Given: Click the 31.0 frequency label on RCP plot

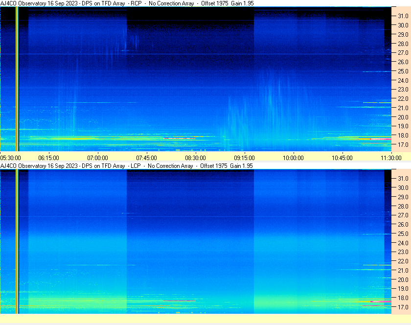Looking at the screenshot, I should [x=403, y=16].
